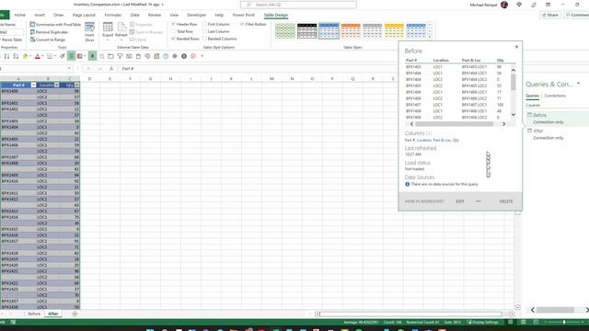Select the yellow table style swatch

point(394,30)
